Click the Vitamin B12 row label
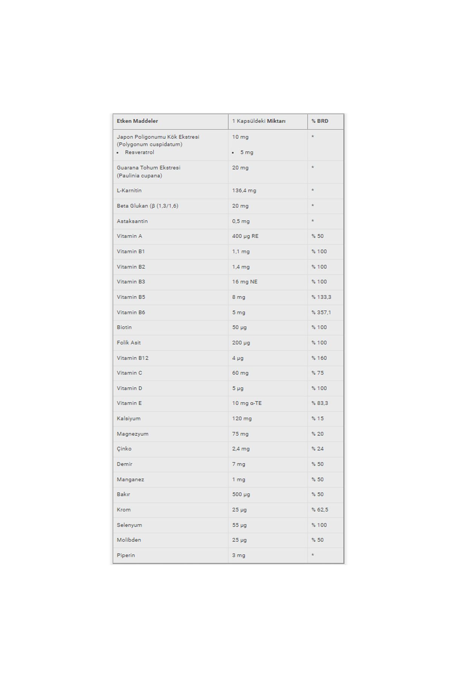 pos(133,358)
